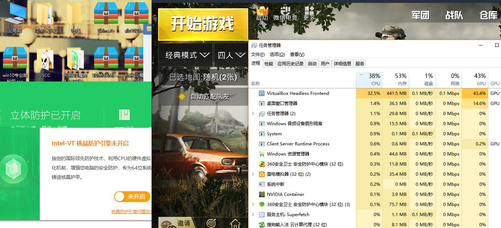Sort processes by the CPU column
501x228 pixels.
point(370,79)
